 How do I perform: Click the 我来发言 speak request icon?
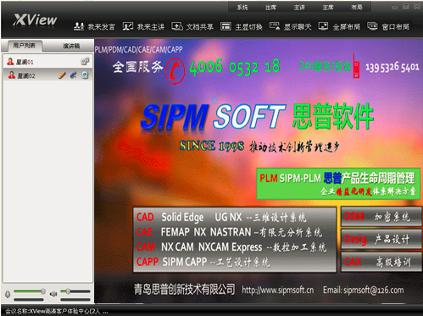(79, 26)
